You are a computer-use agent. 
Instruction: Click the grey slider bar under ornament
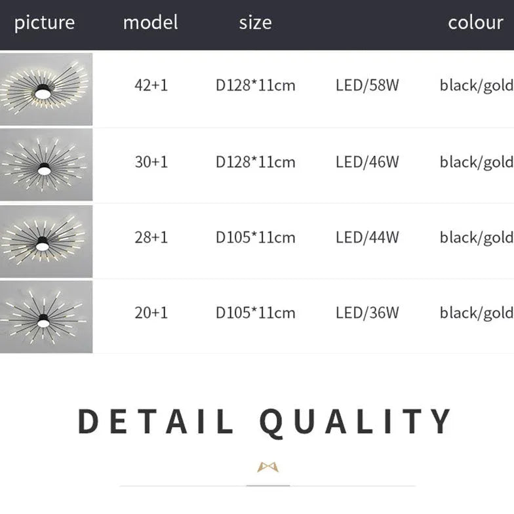tap(267, 485)
